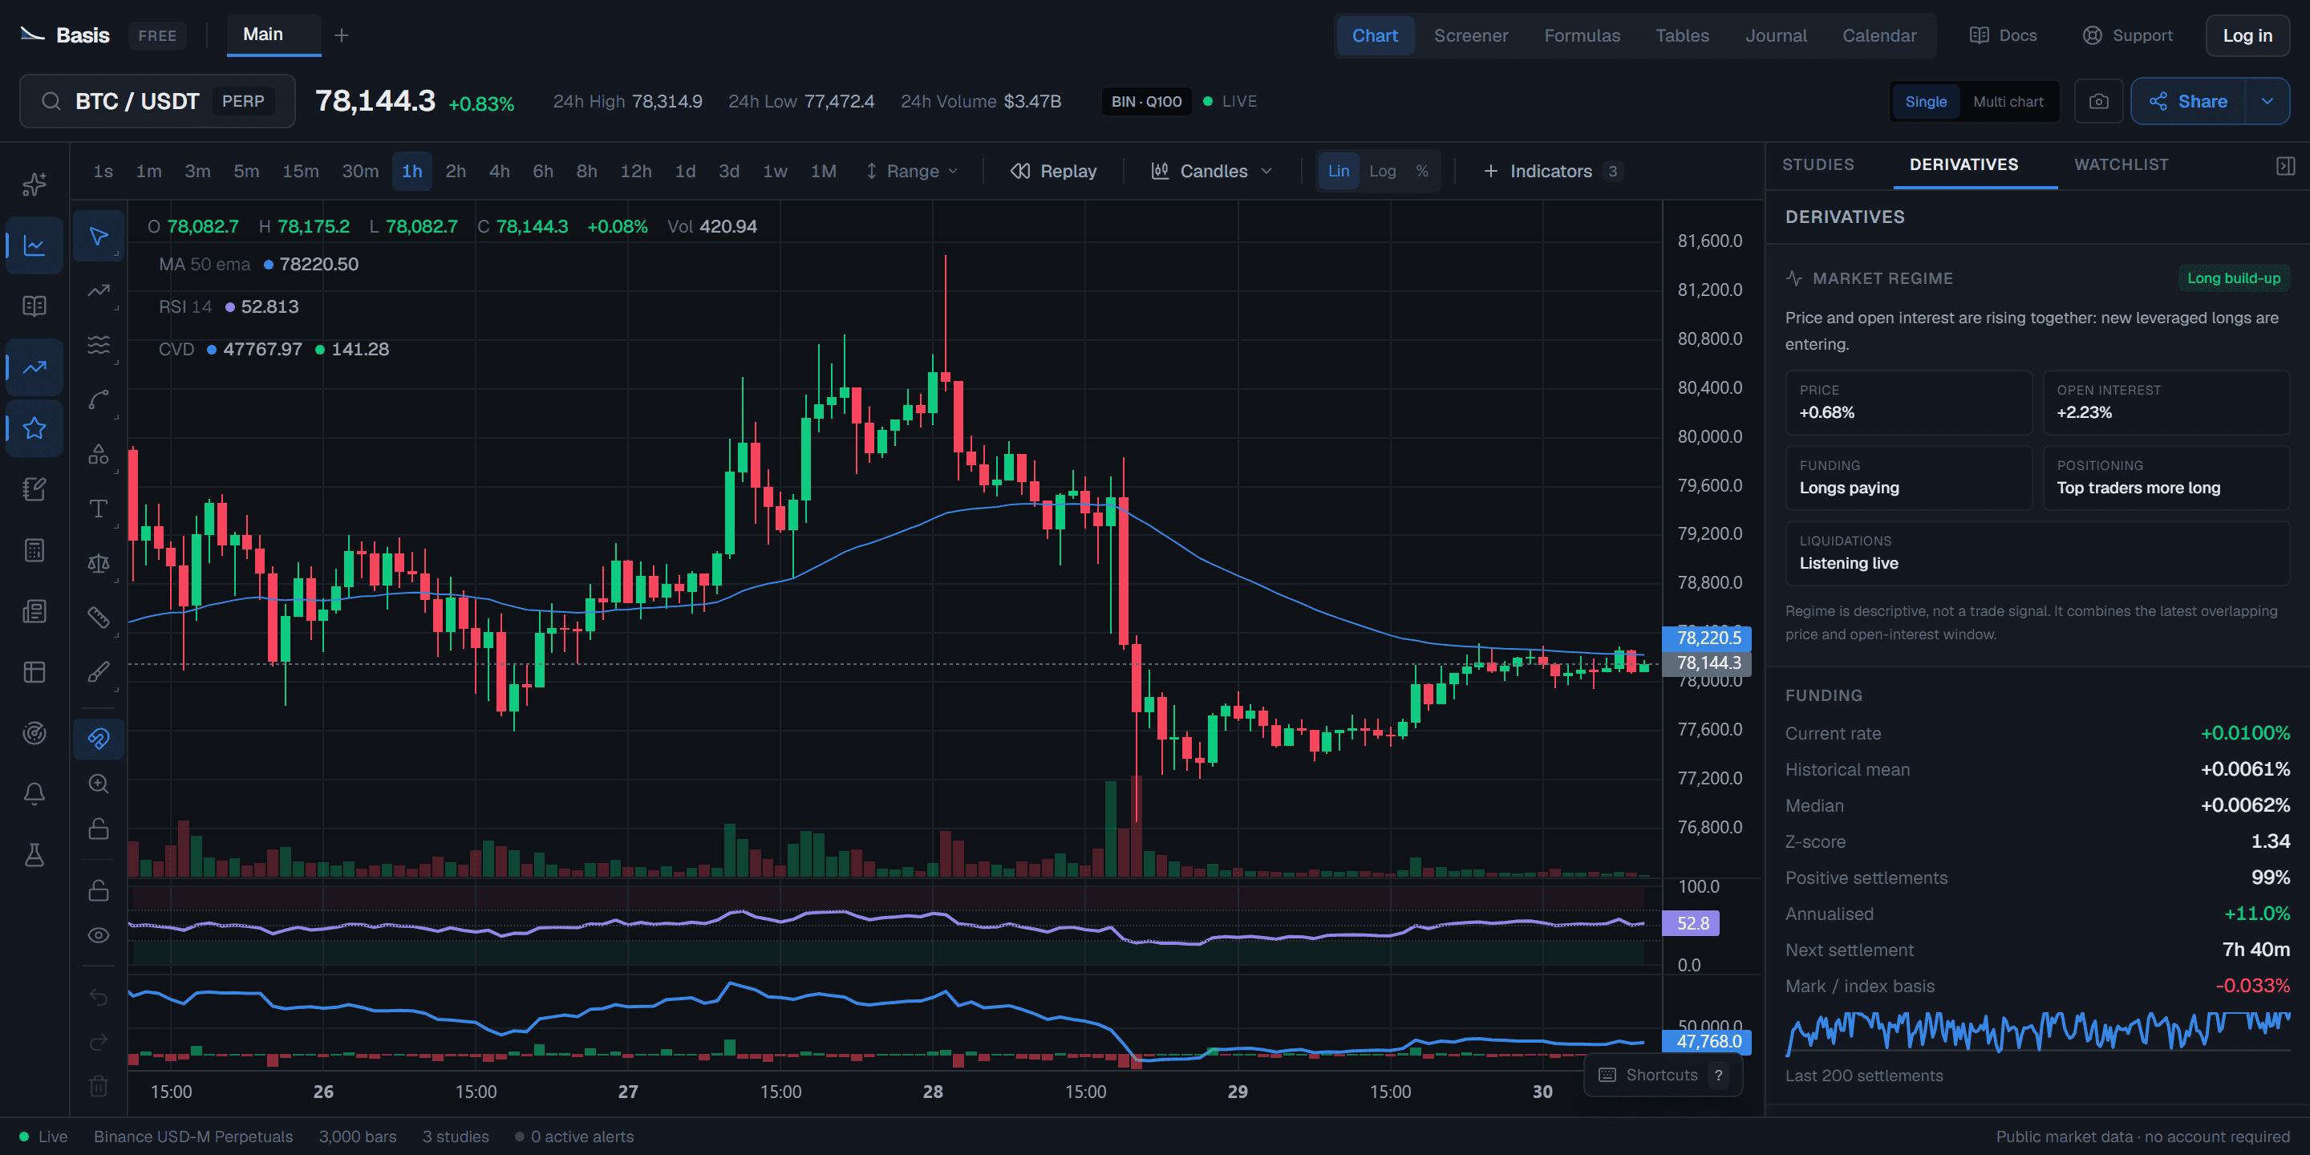Expand the Share options arrow
The width and height of the screenshot is (2310, 1155).
tap(2267, 101)
